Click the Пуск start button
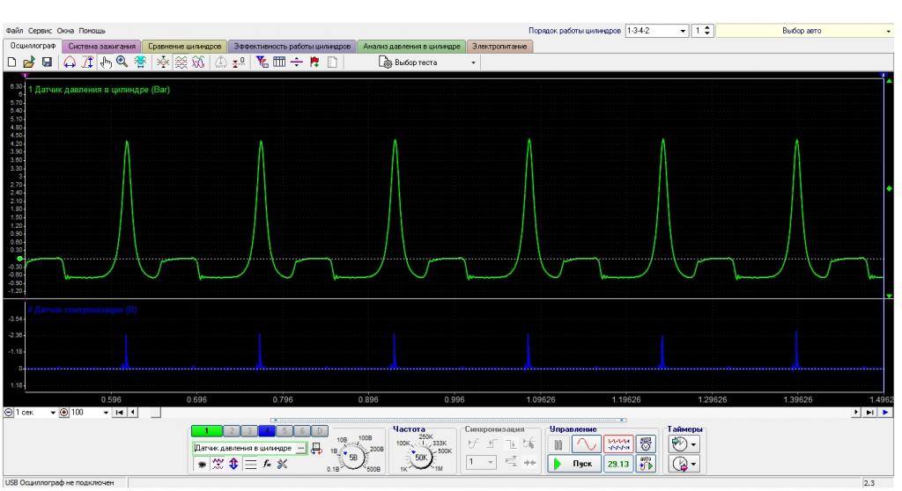This screenshot has height=491, width=902. coord(574,464)
